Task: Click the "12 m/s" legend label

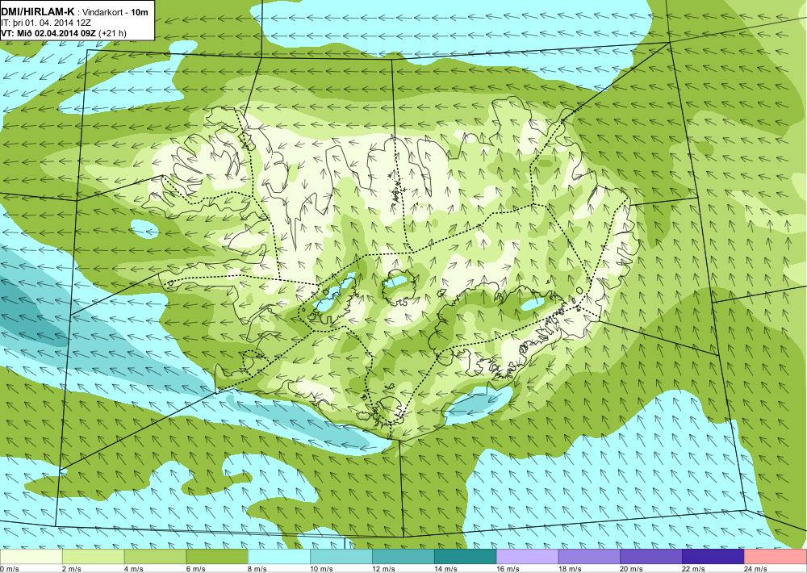Action: [383, 569]
